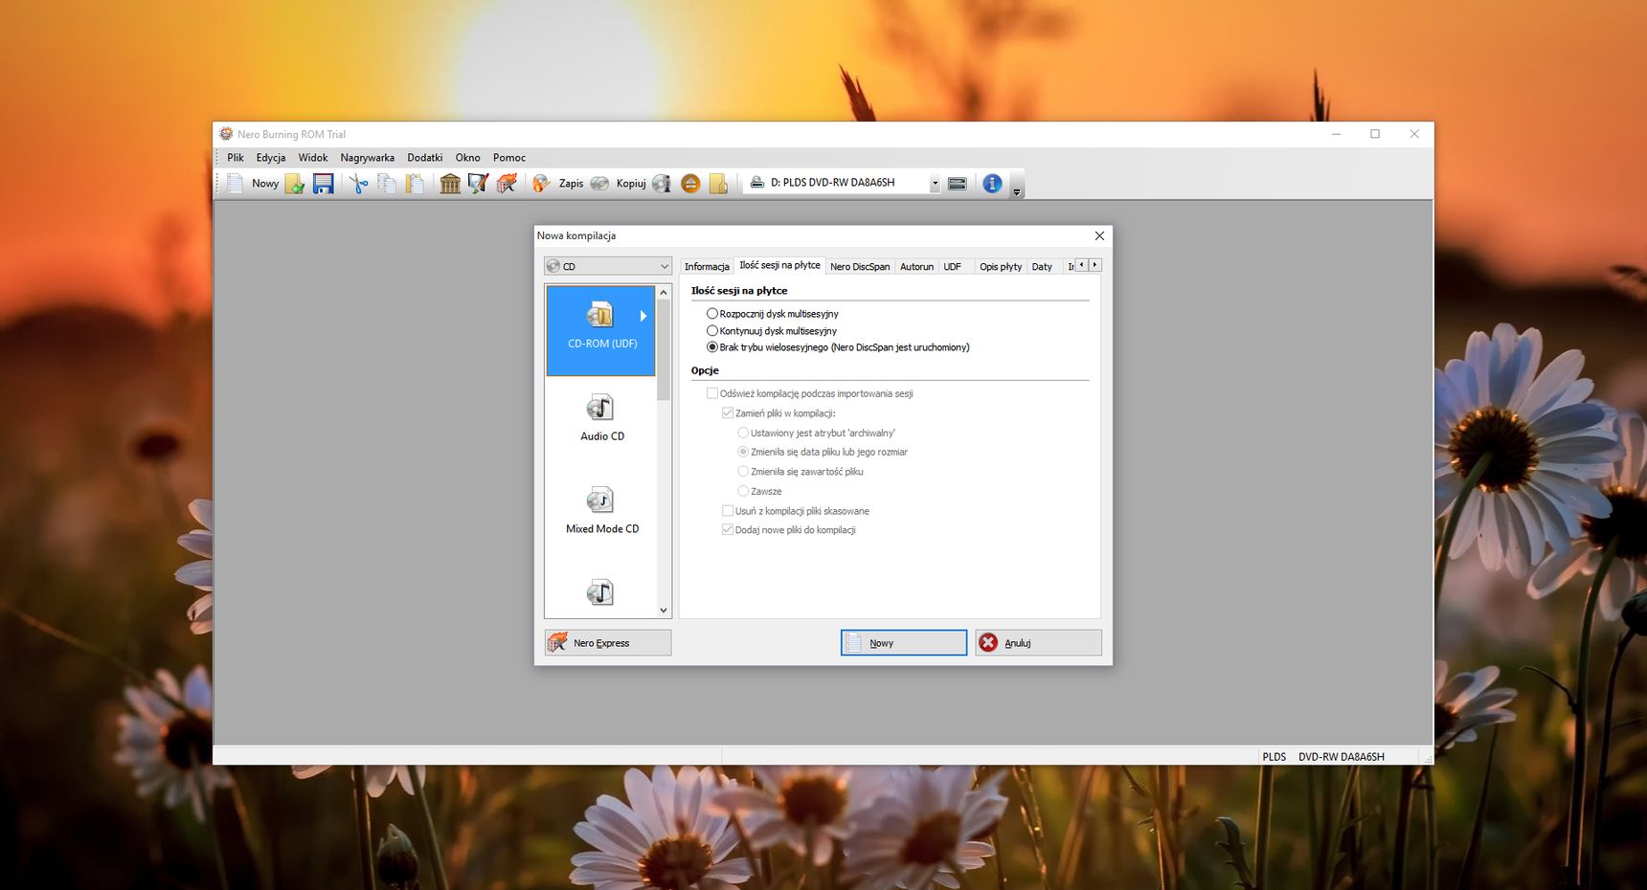Image resolution: width=1647 pixels, height=890 pixels.
Task: Click the recorder drive icon beside dropdown
Action: (x=957, y=183)
